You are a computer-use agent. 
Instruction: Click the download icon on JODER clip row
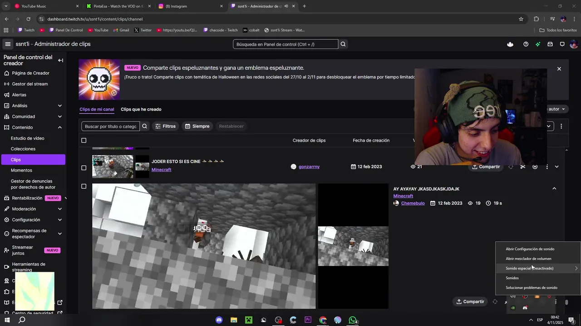(535, 167)
